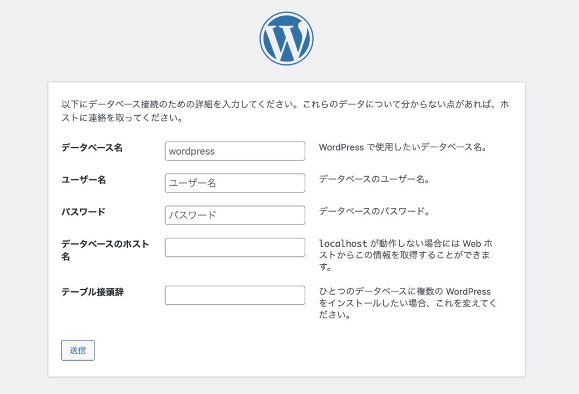This screenshot has width=579, height=394.
Task: Select the ユーザー名 text field
Action: tap(235, 183)
